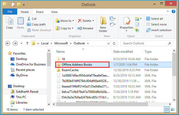Click the Cut scissors icon

tap(29, 19)
